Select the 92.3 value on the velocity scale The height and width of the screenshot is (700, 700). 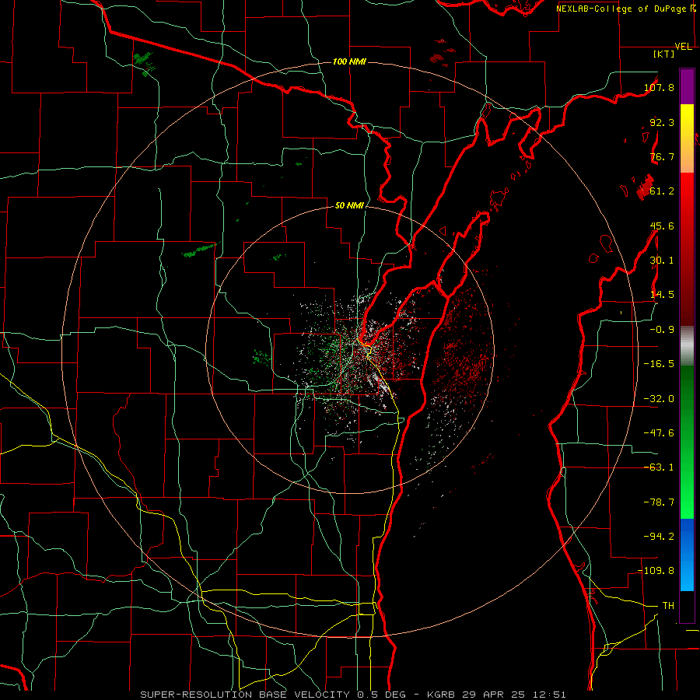tap(662, 122)
